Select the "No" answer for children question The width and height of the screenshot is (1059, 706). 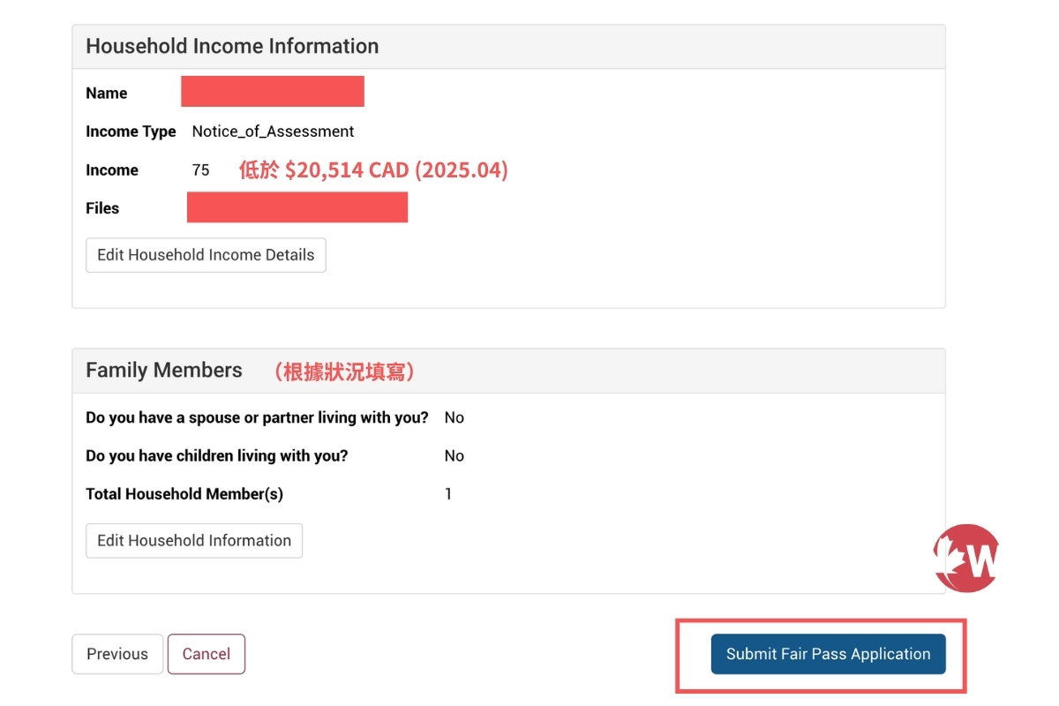[454, 456]
